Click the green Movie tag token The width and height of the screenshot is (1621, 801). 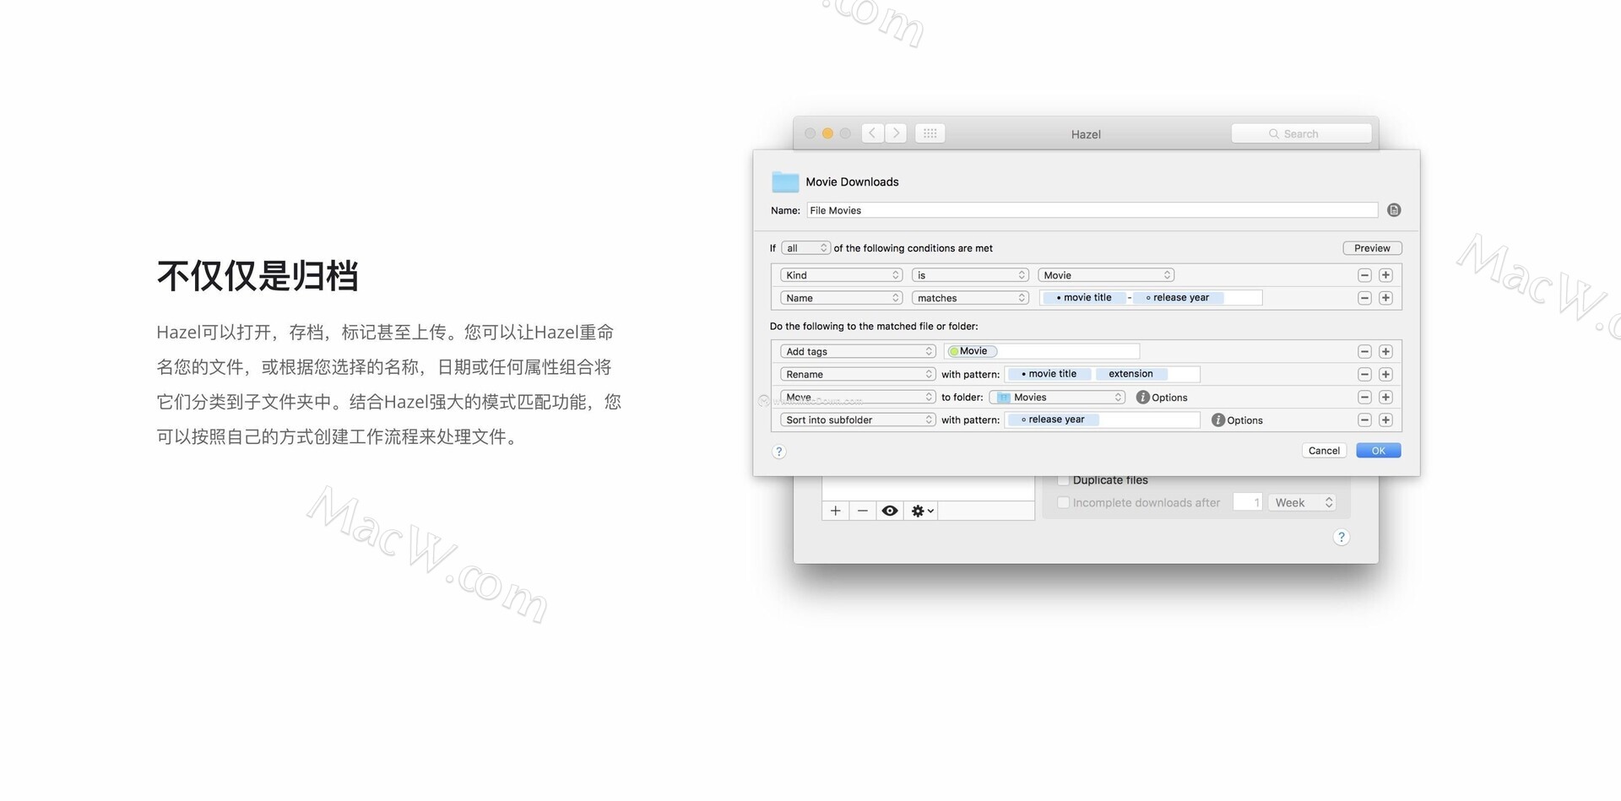(972, 351)
